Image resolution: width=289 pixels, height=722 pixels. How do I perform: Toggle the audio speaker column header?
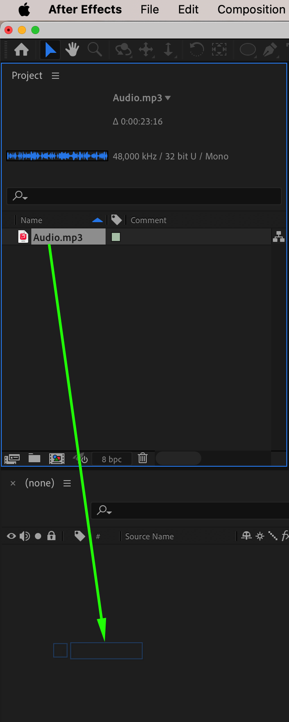pos(25,536)
